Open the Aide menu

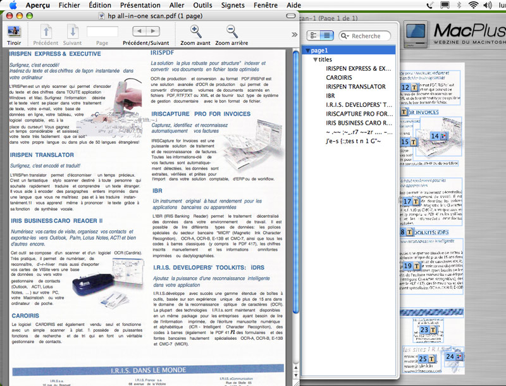click(293, 5)
